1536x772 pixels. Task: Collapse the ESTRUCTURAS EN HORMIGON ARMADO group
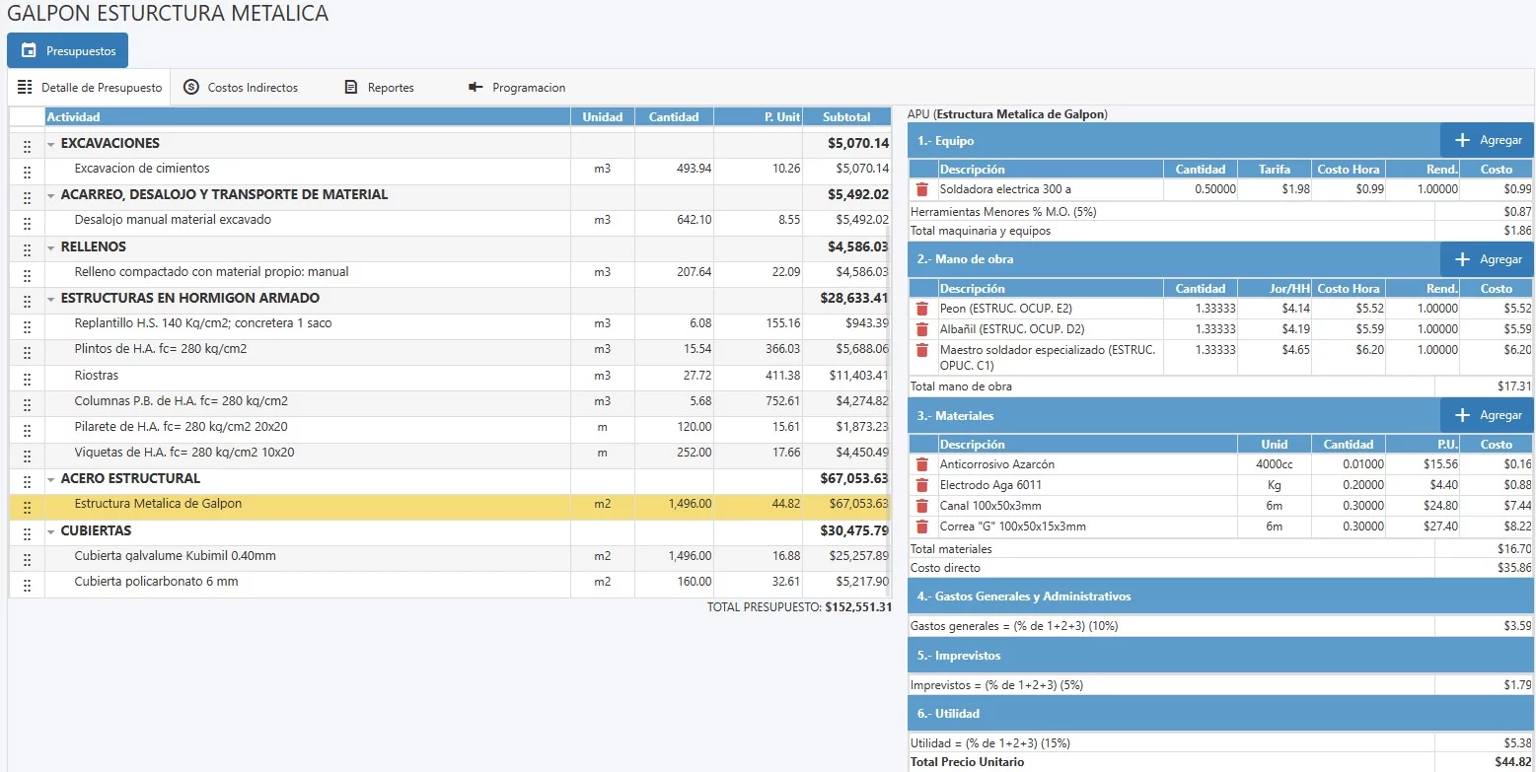tap(51, 299)
